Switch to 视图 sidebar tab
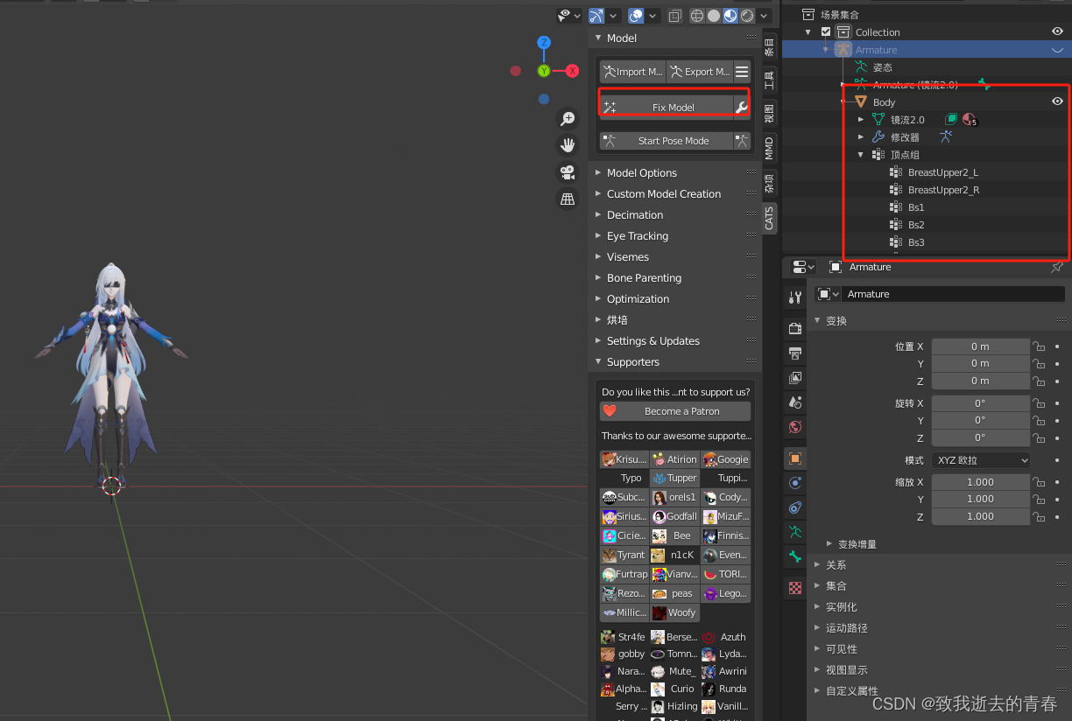Image resolution: width=1072 pixels, height=721 pixels. [769, 113]
